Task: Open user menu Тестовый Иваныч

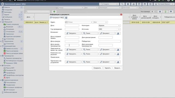Action: (x=164, y=4)
